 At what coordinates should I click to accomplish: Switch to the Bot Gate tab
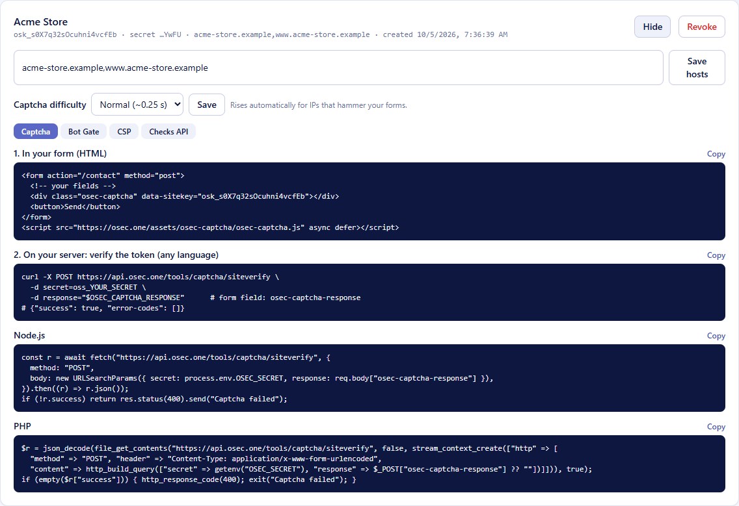(83, 132)
